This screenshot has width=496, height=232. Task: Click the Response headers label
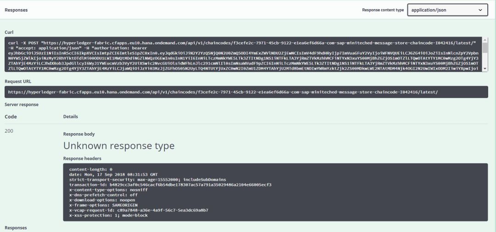[x=82, y=158]
